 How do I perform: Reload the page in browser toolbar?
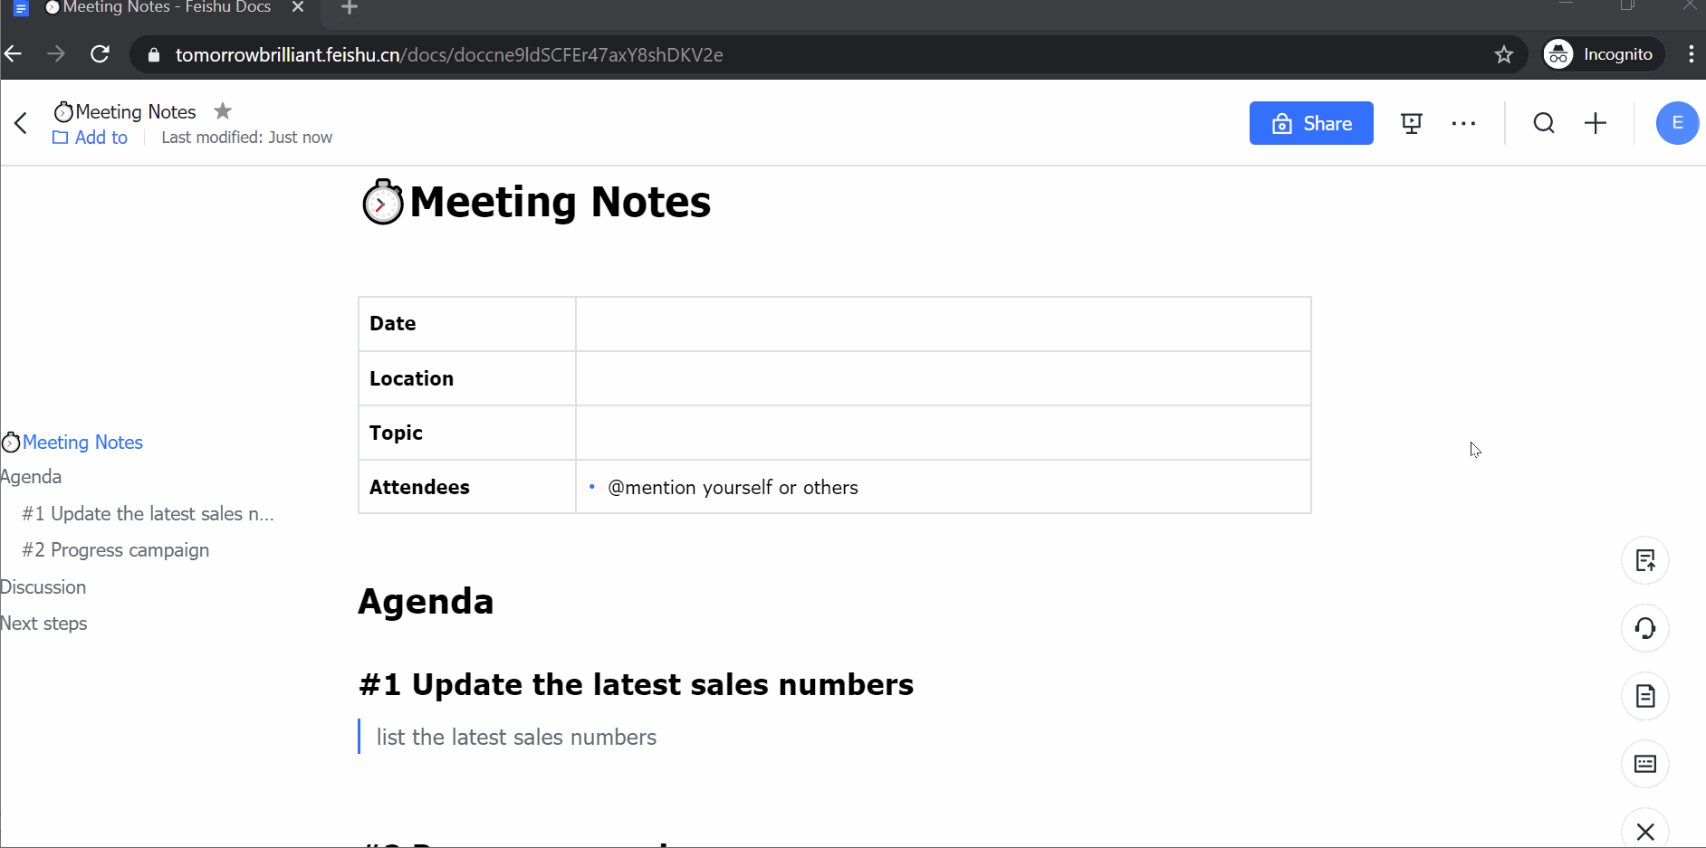click(101, 54)
